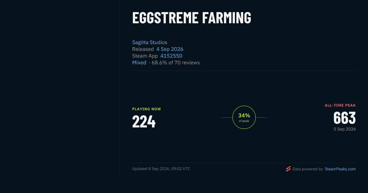This screenshot has height=193, width=368.
Task: Open Steam App ID 4152550 link
Action: coord(171,56)
